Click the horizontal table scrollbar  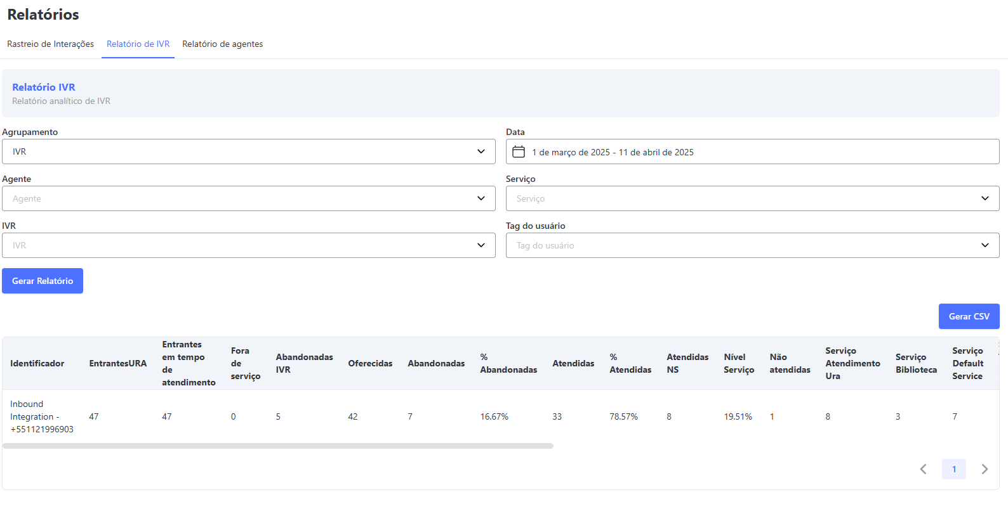click(277, 446)
